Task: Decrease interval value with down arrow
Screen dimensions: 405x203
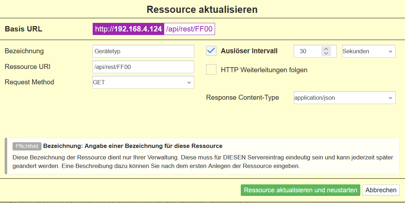Action: 326,53
